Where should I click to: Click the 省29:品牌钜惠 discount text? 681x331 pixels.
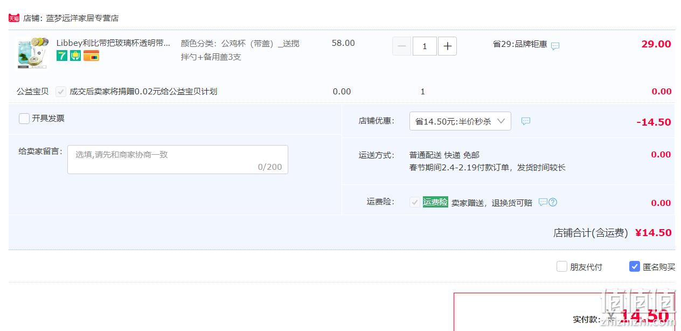pyautogui.click(x=520, y=44)
